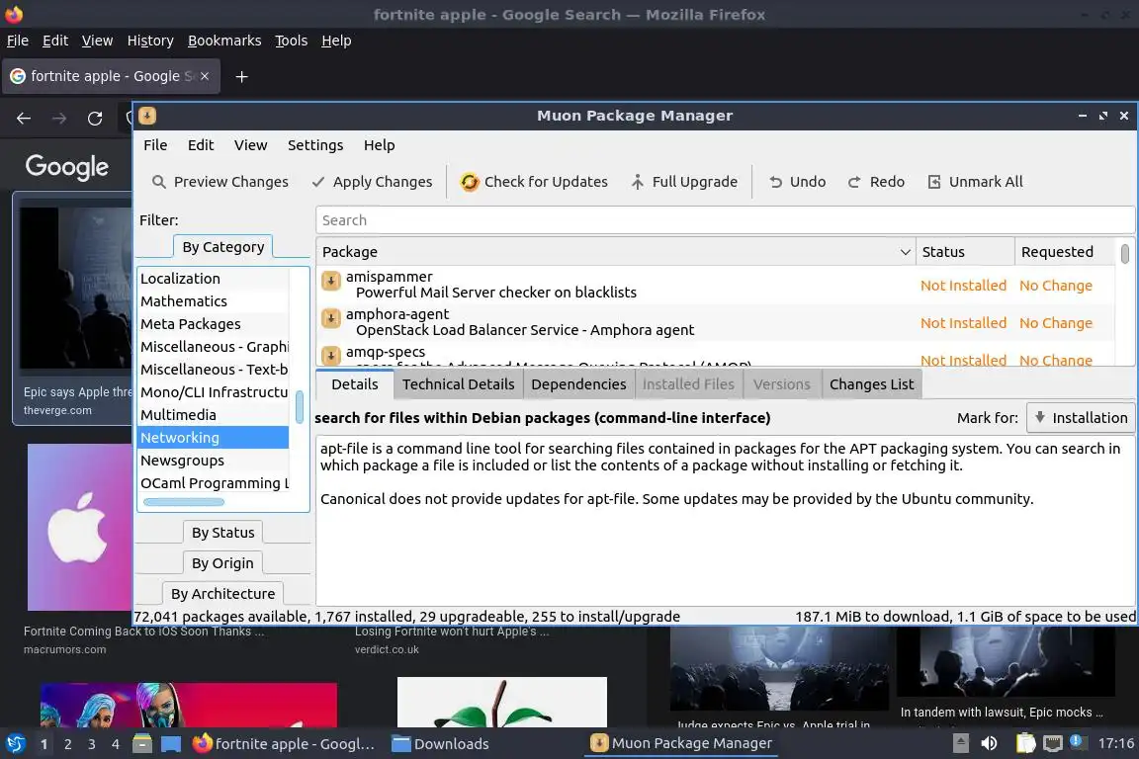Open Firefox History menu
Screen dimensions: 1139x759
pyautogui.click(x=150, y=41)
